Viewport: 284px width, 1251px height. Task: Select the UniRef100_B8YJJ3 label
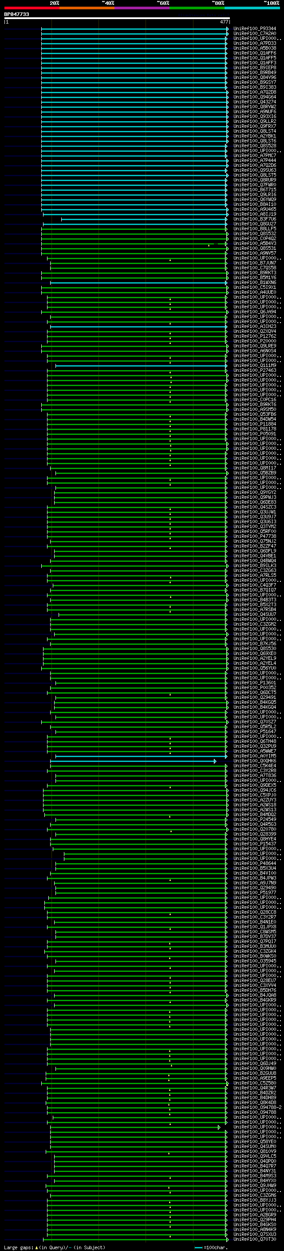click(254, 1200)
